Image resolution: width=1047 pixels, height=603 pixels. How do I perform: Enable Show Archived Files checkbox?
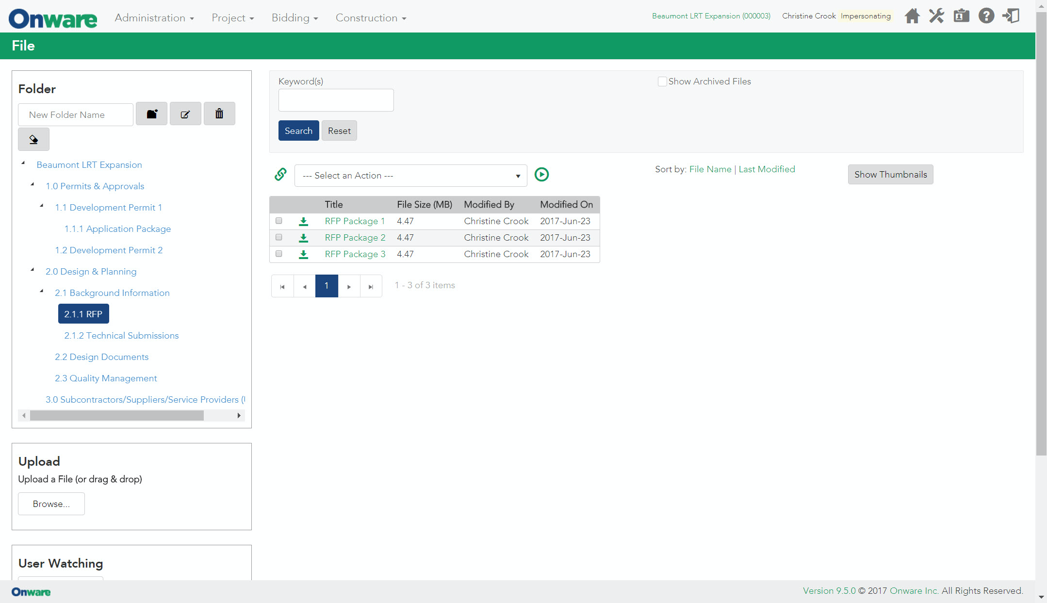coord(662,81)
